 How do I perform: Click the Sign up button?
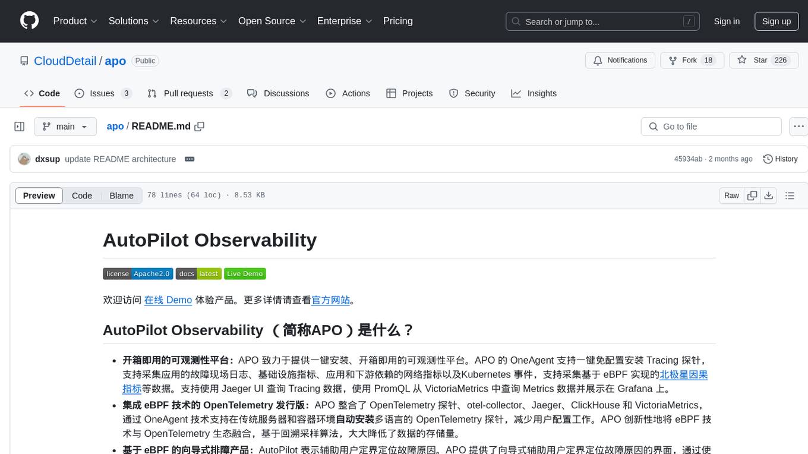(777, 21)
